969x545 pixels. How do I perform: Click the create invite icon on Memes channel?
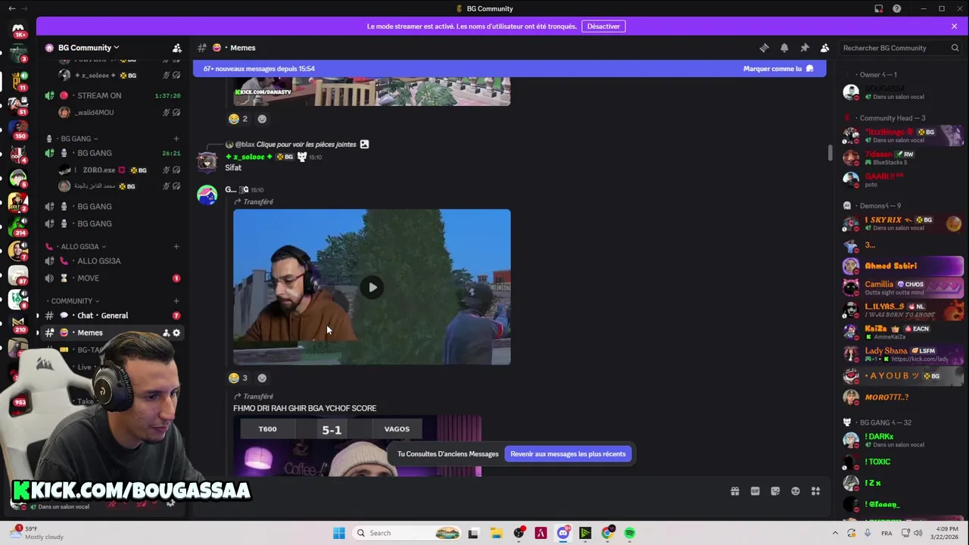pyautogui.click(x=166, y=333)
